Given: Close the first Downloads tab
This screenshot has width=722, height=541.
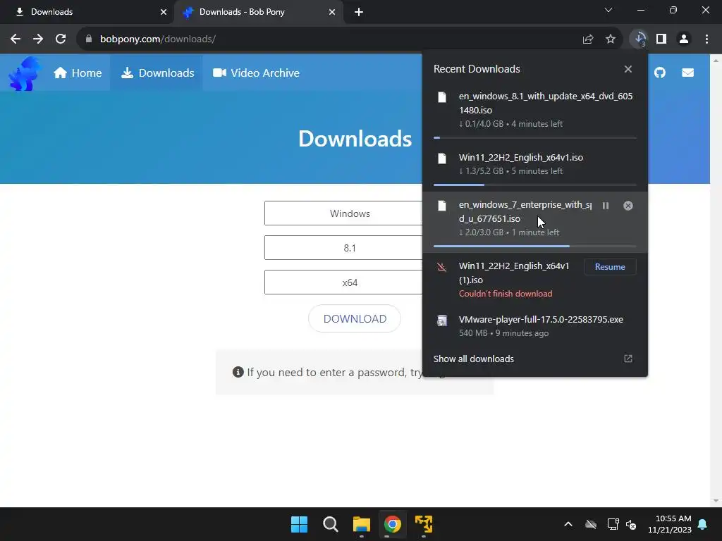Looking at the screenshot, I should tap(164, 12).
